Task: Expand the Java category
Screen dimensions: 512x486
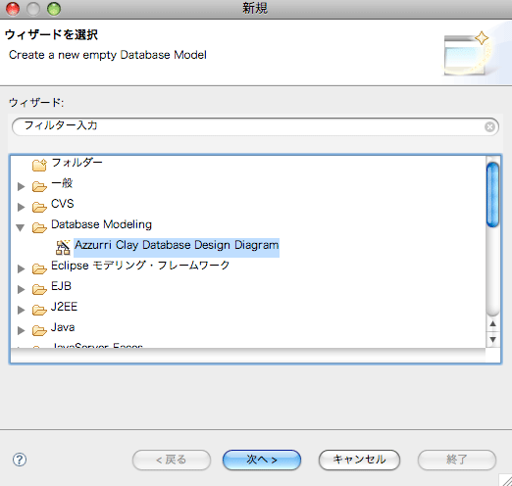Action: (x=22, y=330)
